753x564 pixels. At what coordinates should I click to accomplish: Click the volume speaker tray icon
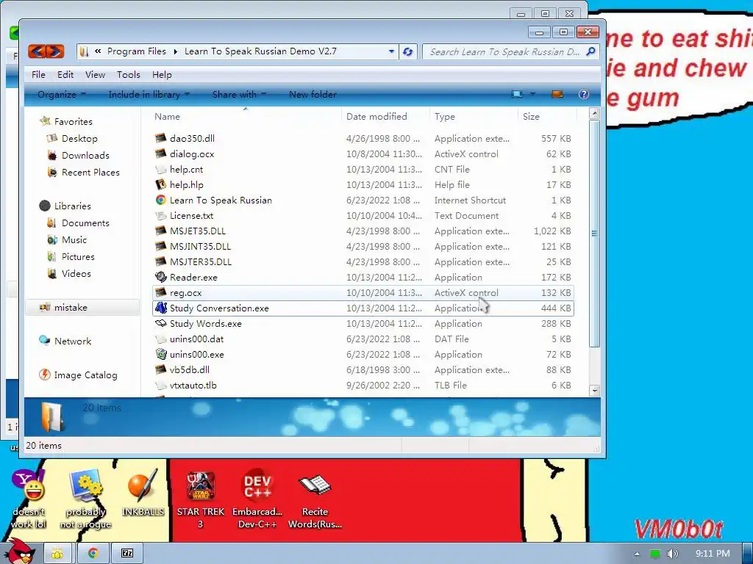point(673,554)
